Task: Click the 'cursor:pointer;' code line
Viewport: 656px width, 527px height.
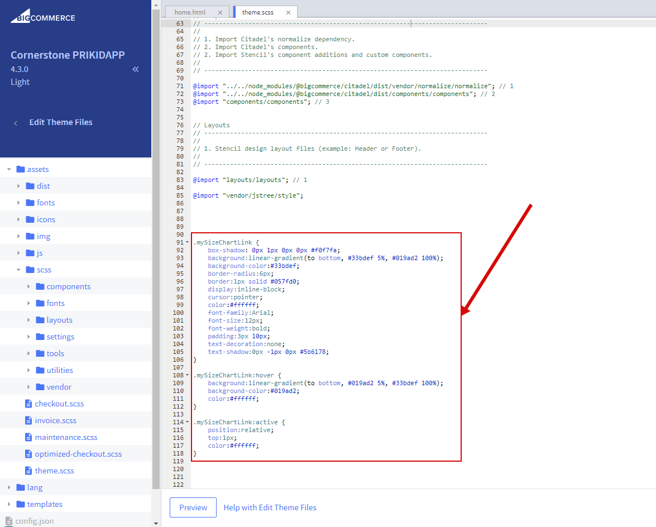Action: coord(235,297)
